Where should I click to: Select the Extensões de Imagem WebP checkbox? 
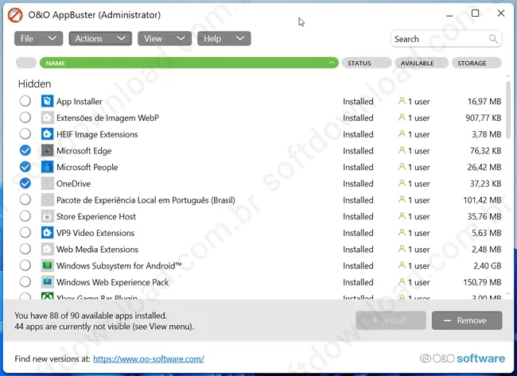(25, 118)
